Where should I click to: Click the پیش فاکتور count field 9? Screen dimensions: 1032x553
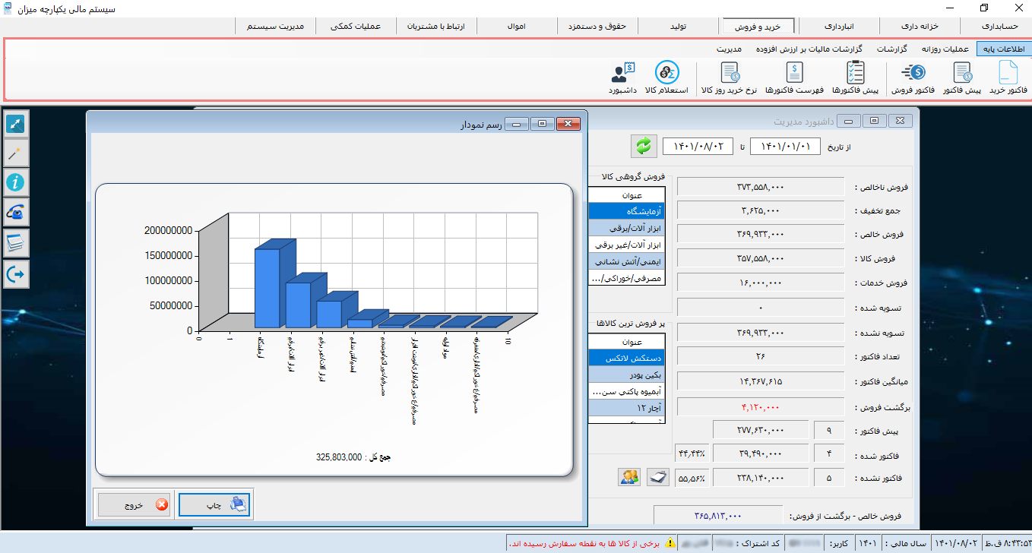pyautogui.click(x=828, y=431)
